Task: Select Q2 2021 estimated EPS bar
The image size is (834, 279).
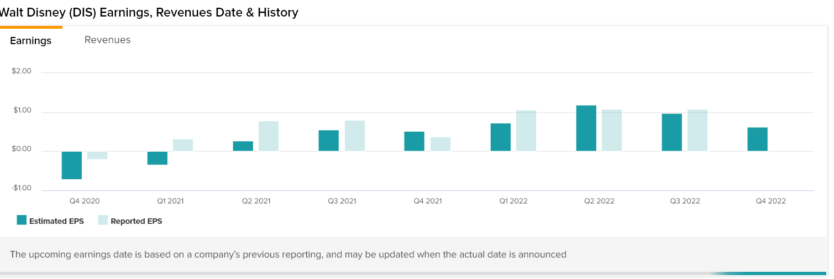Action: (x=243, y=146)
